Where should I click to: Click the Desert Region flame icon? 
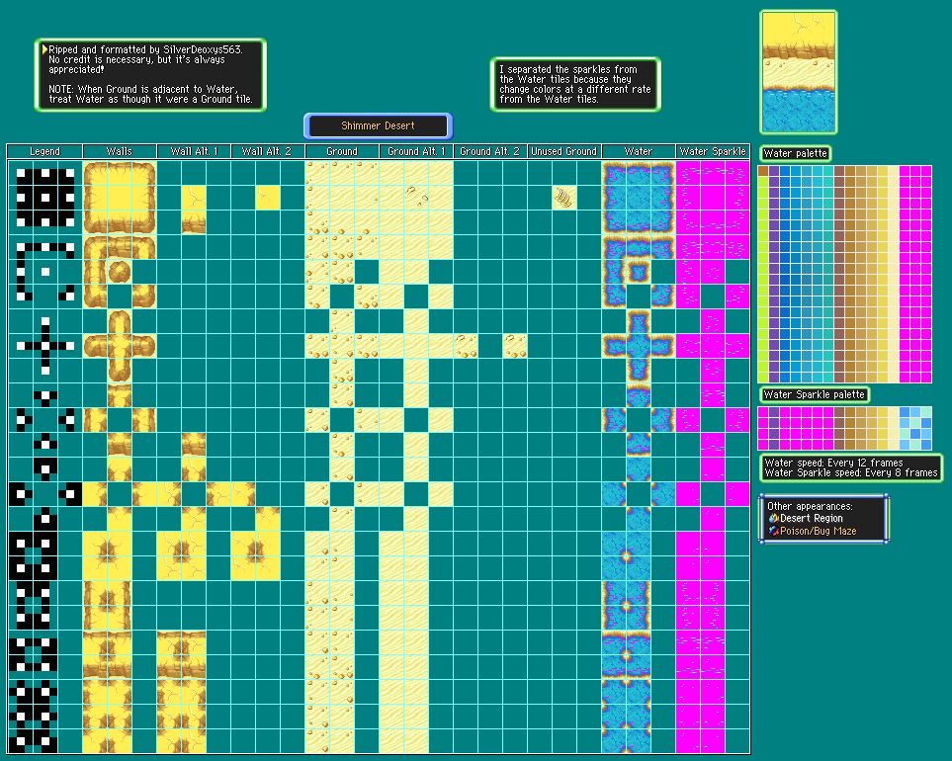coord(773,518)
